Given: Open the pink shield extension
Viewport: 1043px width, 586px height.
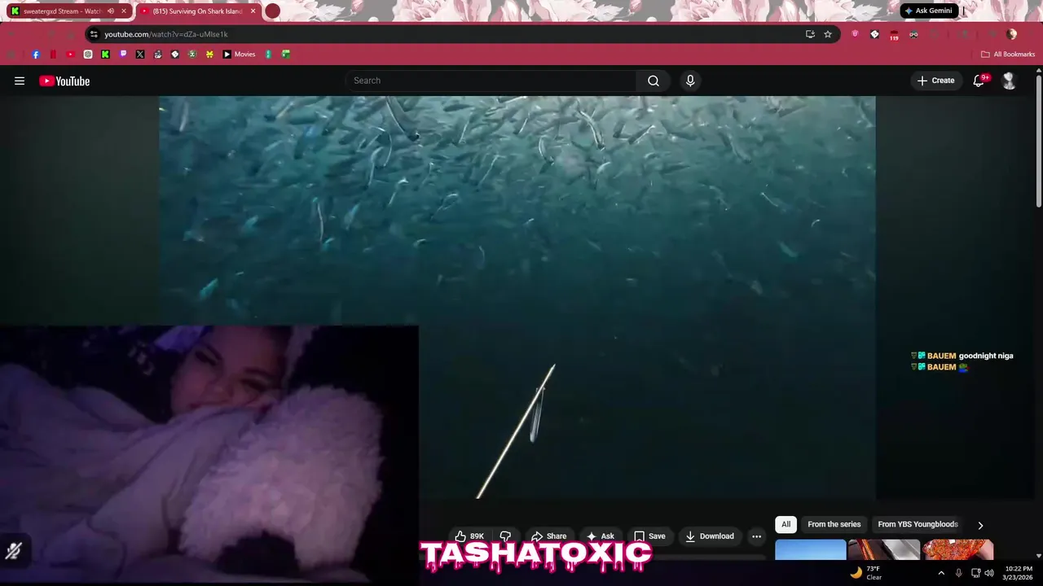Looking at the screenshot, I should pyautogui.click(x=855, y=34).
